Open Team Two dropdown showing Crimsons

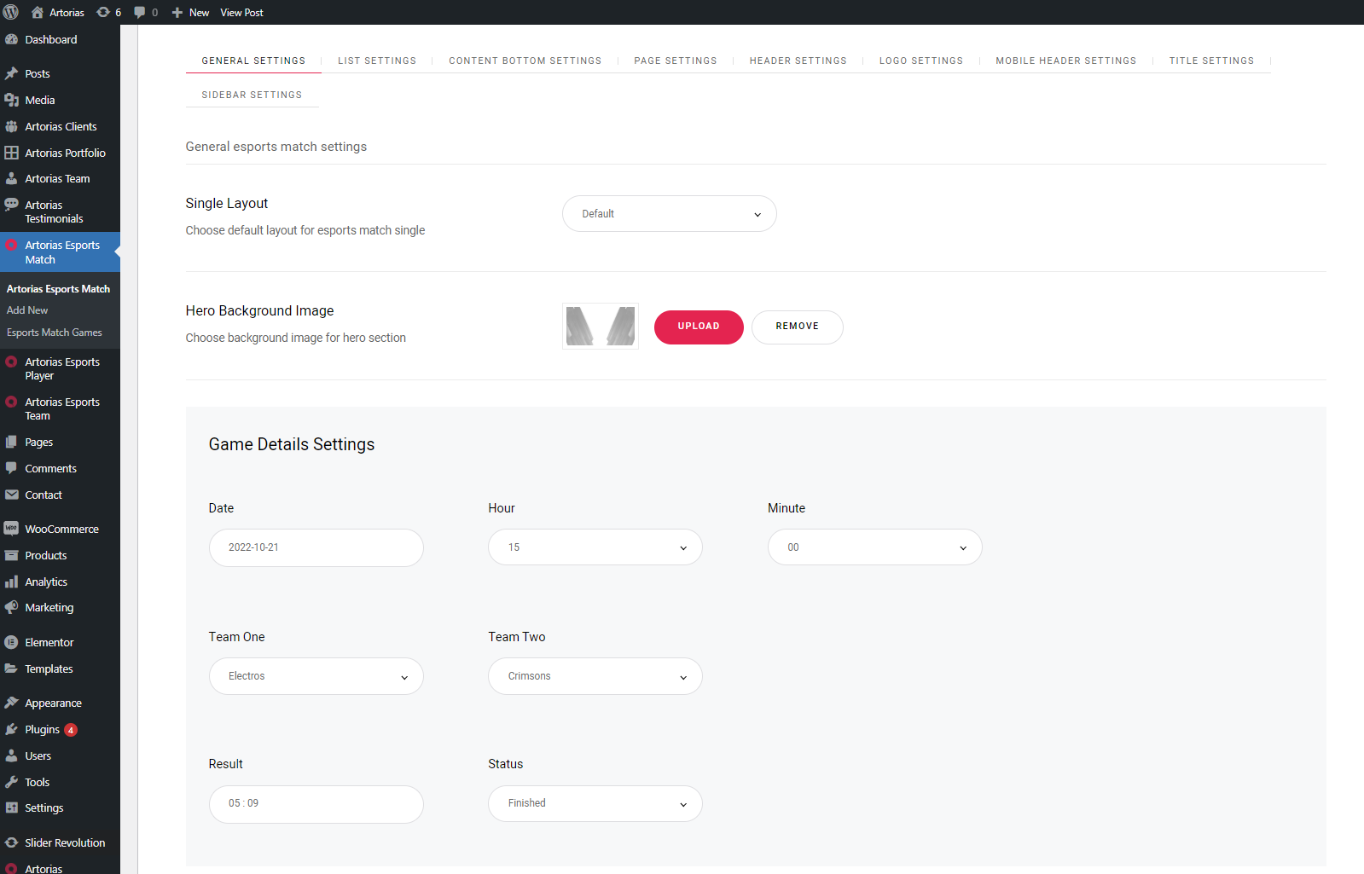click(x=595, y=676)
